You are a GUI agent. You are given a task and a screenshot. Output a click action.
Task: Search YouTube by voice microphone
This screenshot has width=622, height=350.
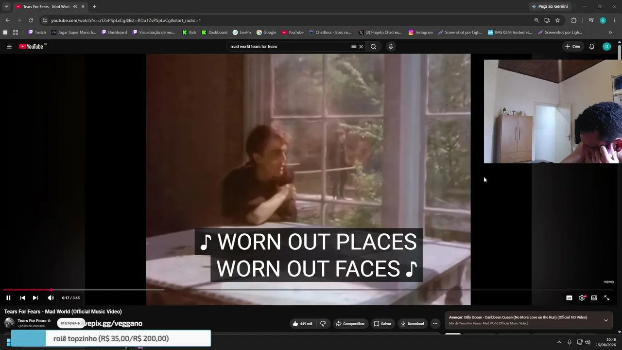click(391, 47)
